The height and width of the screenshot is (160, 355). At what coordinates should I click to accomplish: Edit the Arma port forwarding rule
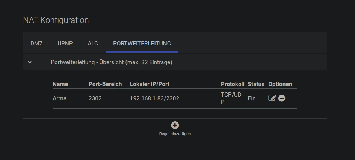coord(272,98)
